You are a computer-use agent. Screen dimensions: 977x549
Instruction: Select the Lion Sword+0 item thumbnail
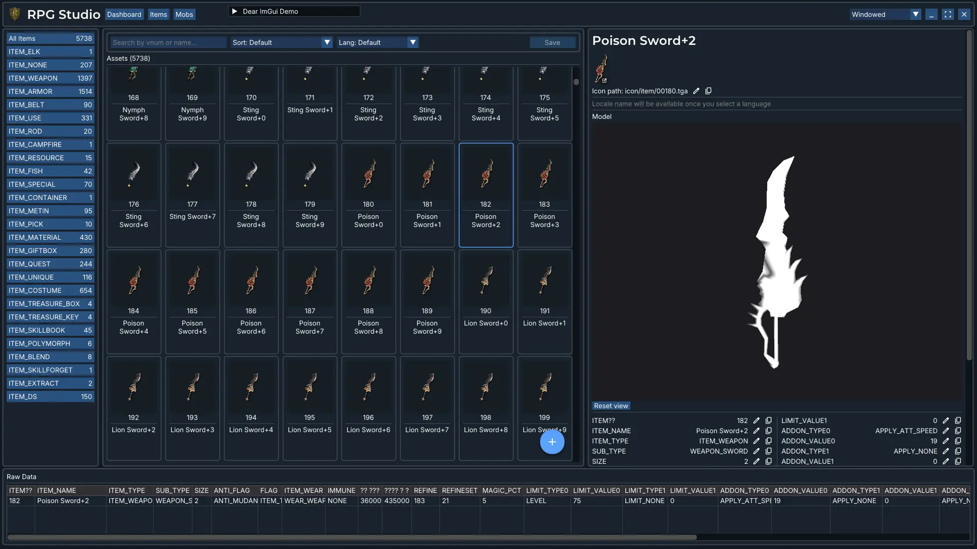pyautogui.click(x=486, y=302)
